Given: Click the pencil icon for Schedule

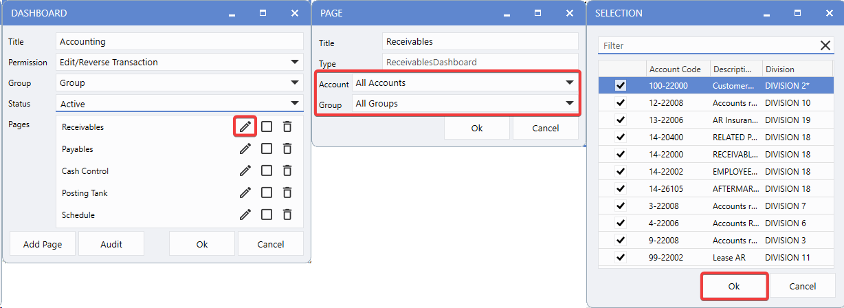Looking at the screenshot, I should coord(245,214).
